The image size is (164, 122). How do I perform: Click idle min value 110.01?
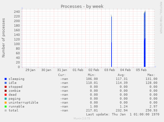click(92, 83)
